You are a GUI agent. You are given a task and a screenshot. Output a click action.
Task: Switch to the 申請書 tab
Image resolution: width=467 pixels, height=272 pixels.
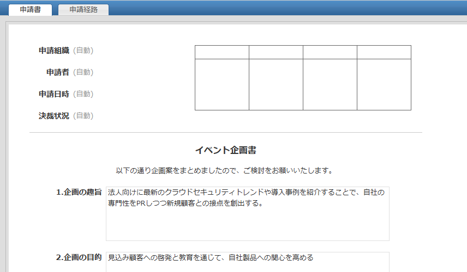pyautogui.click(x=30, y=10)
